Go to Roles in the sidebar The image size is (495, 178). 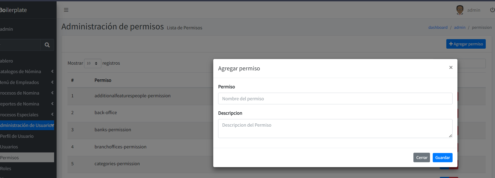[6, 168]
